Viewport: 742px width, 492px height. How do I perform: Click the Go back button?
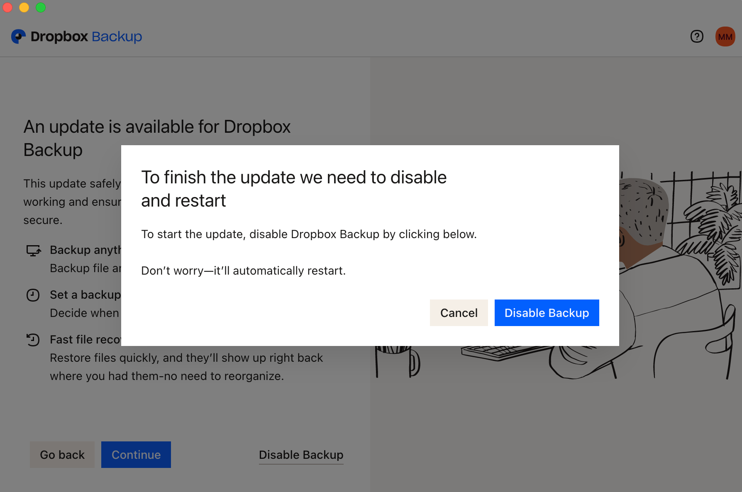[x=62, y=455]
